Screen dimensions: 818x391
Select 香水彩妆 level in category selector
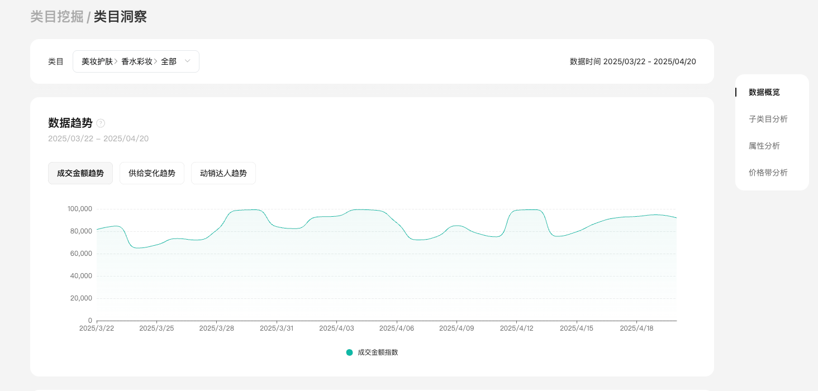pyautogui.click(x=136, y=61)
